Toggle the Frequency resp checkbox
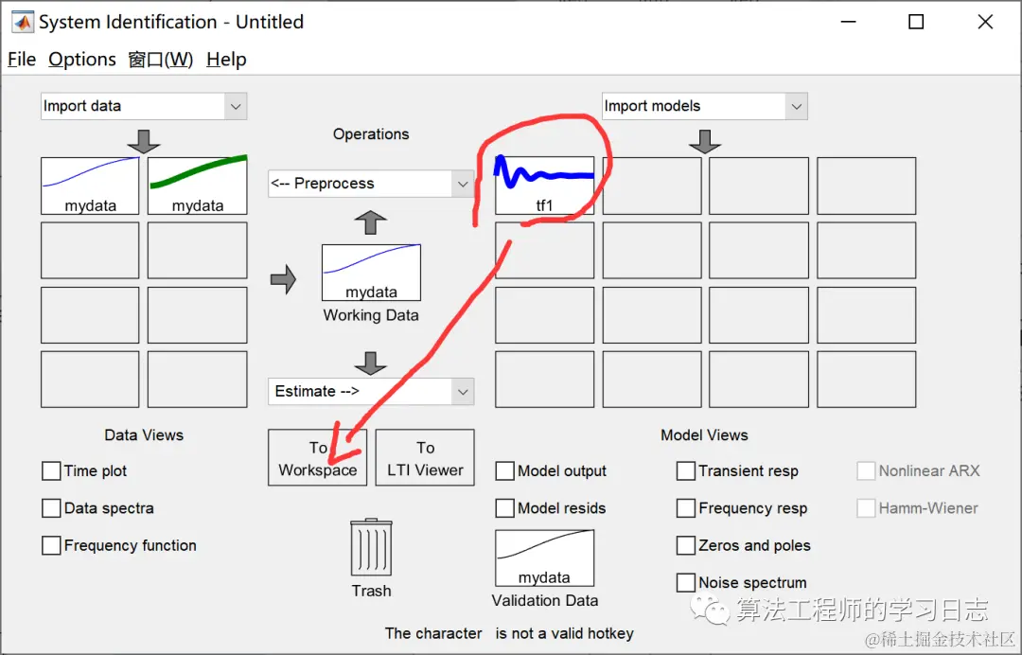 pos(686,507)
